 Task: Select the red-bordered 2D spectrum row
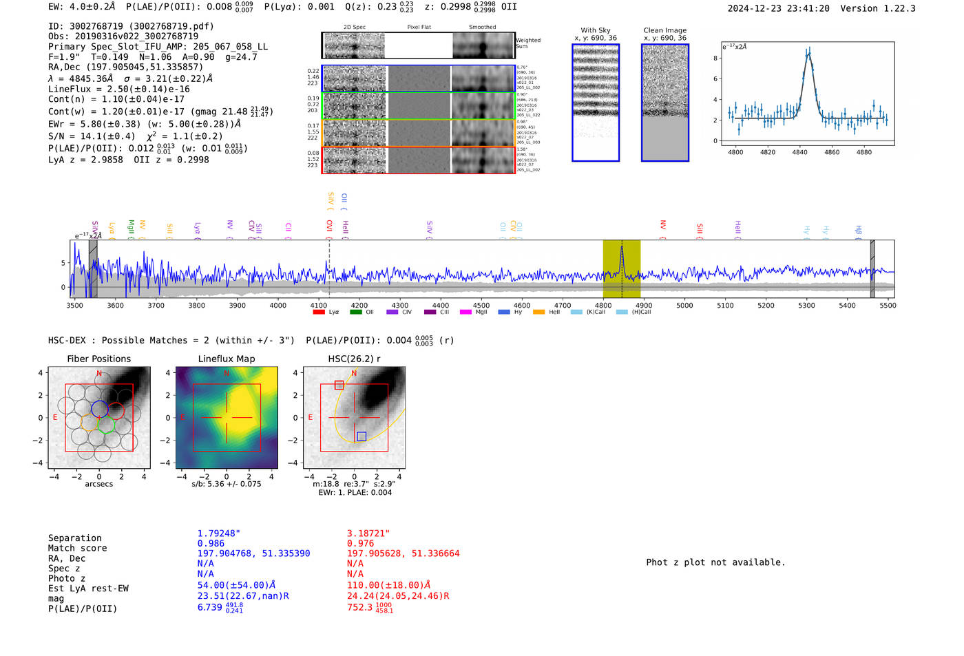pos(419,160)
